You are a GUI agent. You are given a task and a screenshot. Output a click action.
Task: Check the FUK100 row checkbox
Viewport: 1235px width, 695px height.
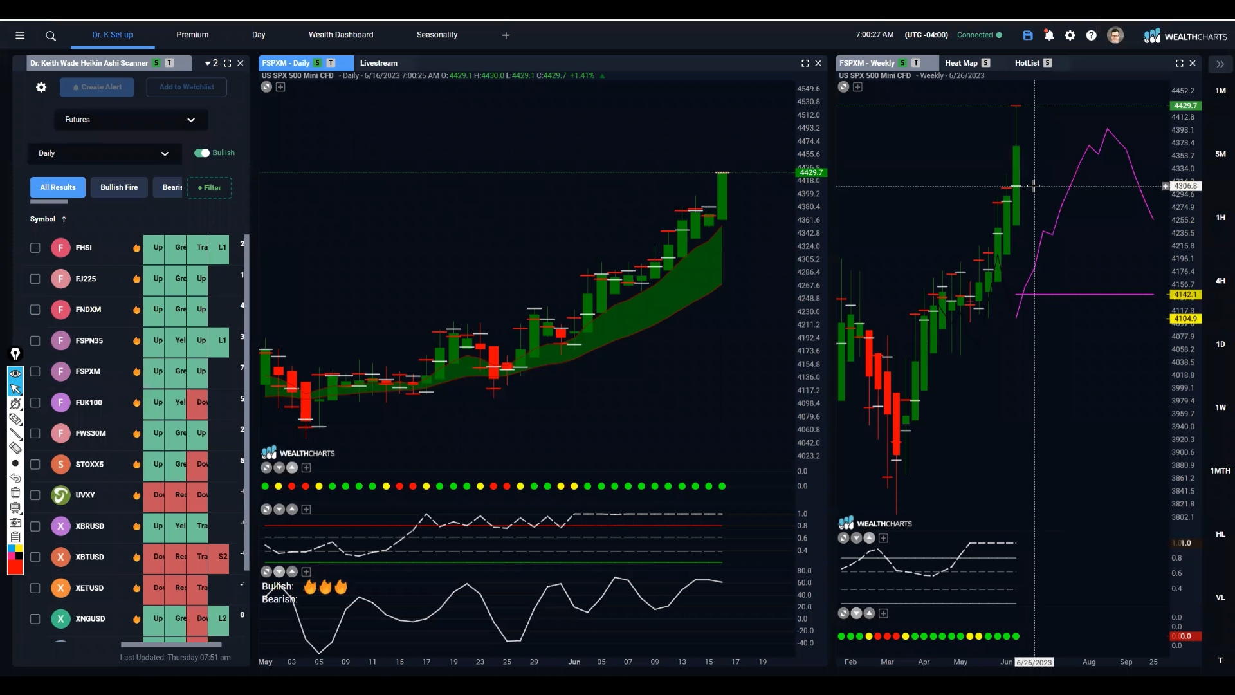(35, 402)
